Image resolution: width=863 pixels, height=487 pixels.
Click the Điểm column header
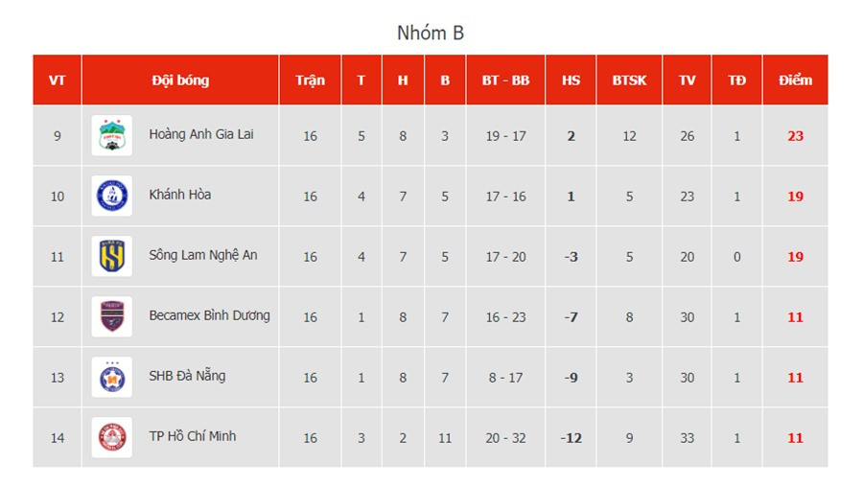tap(795, 81)
